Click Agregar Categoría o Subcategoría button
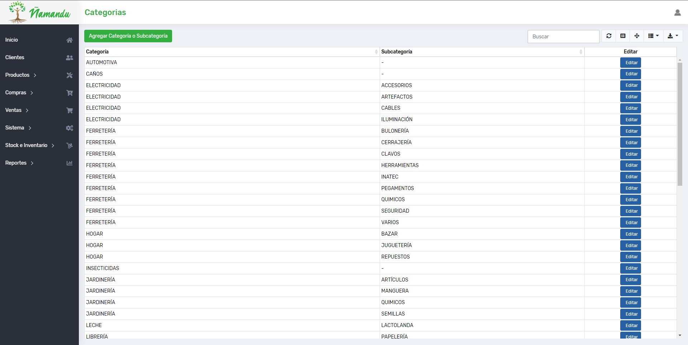 [x=128, y=36]
